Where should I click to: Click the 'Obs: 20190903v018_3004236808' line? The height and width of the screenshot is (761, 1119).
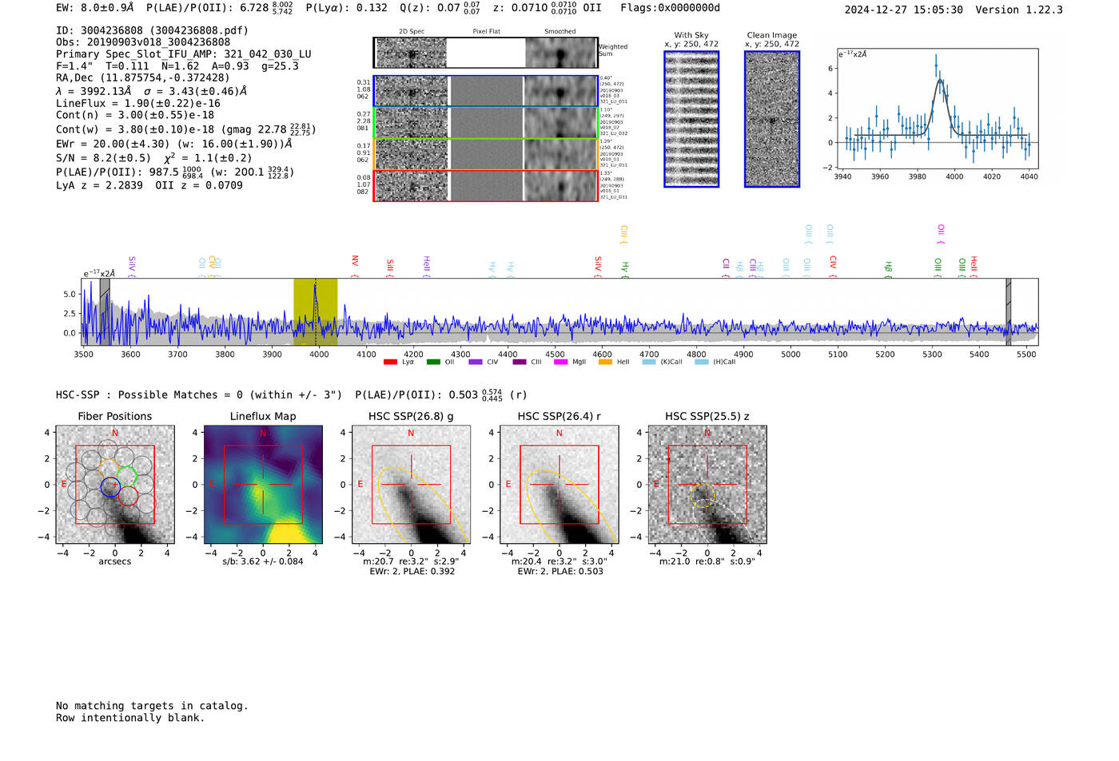pos(143,42)
